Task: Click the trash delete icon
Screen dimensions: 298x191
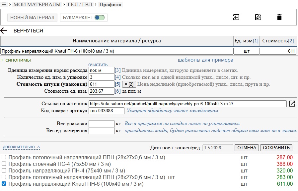Action: (x=279, y=17)
